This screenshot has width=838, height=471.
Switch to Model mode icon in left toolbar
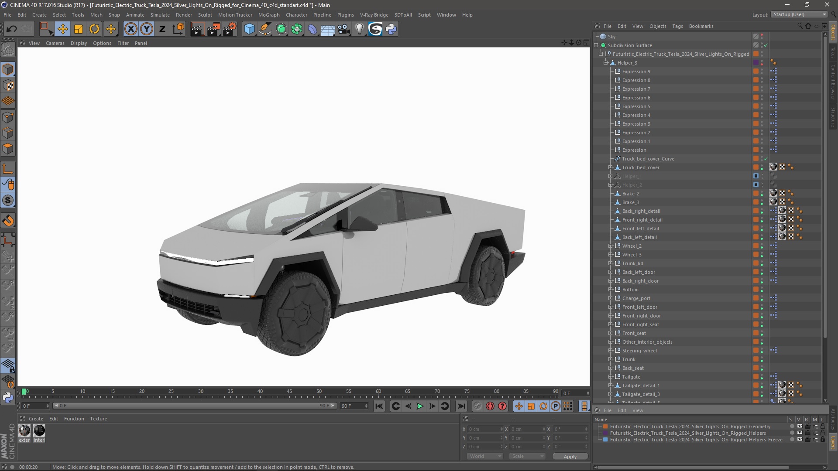click(x=8, y=69)
